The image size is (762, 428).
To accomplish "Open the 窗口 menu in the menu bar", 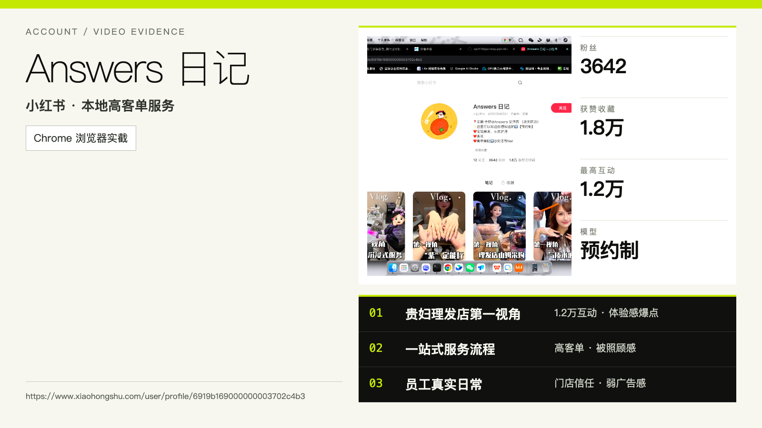I will pos(412,40).
